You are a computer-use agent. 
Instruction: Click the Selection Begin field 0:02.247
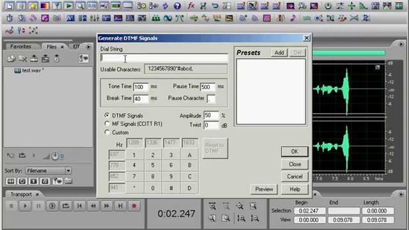[309, 211]
